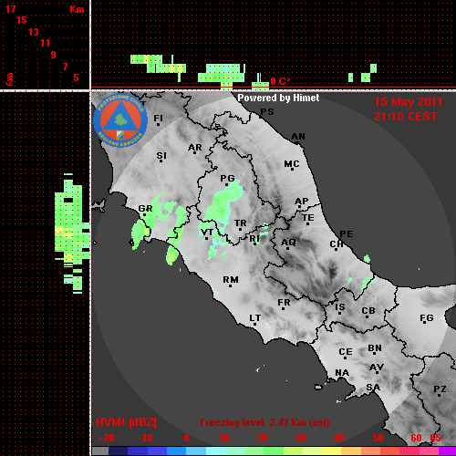Screen dimensions: 456x456
Task: Select the FG city marker
Action: pyautogui.click(x=424, y=323)
